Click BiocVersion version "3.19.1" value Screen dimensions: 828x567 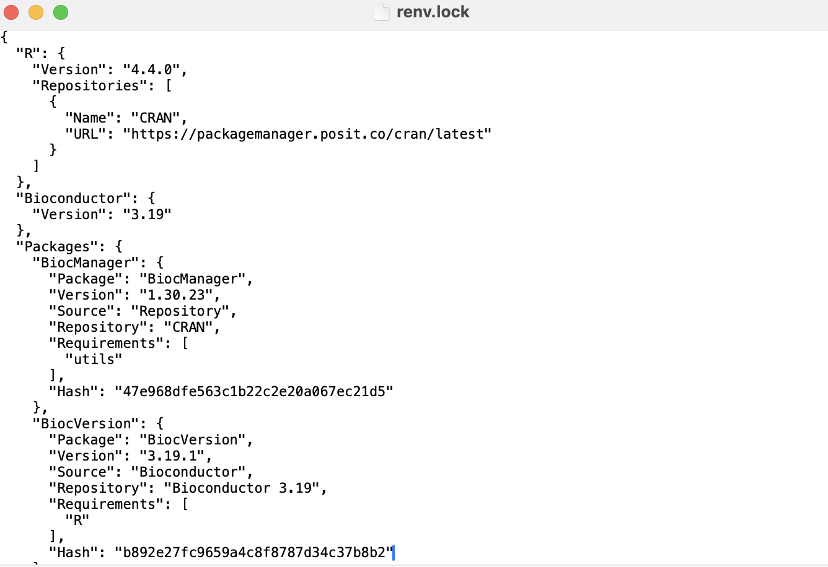(172, 456)
